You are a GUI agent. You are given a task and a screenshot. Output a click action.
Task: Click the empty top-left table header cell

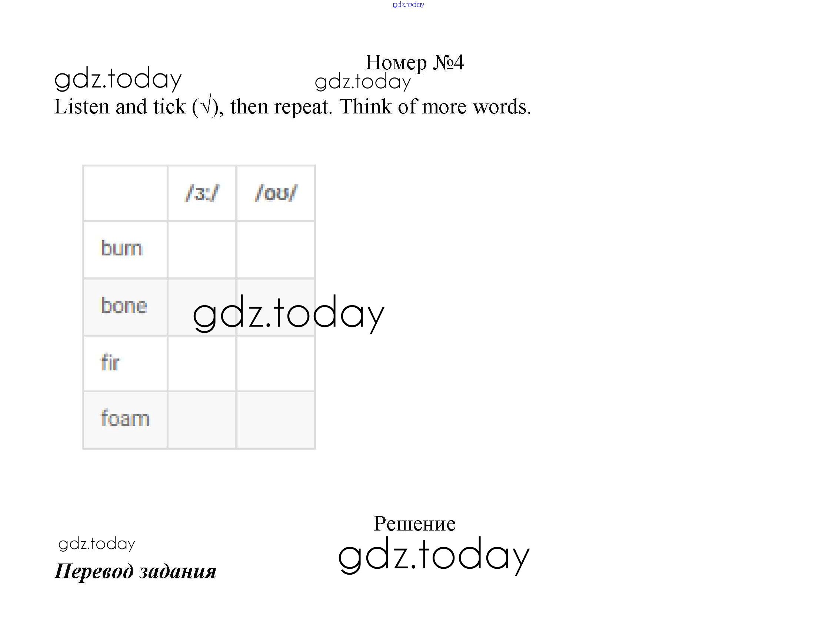125,193
